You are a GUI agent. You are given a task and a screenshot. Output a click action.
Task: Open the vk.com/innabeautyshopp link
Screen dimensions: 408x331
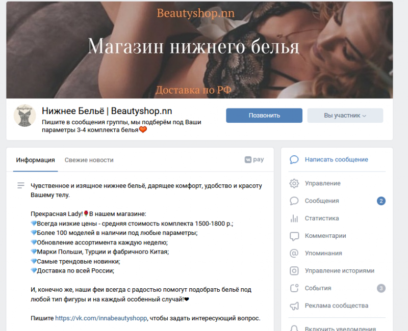(101, 318)
